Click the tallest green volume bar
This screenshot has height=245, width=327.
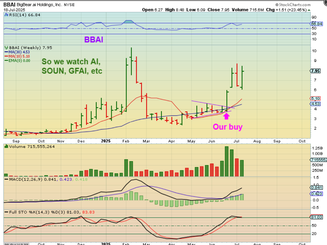coord(227,161)
